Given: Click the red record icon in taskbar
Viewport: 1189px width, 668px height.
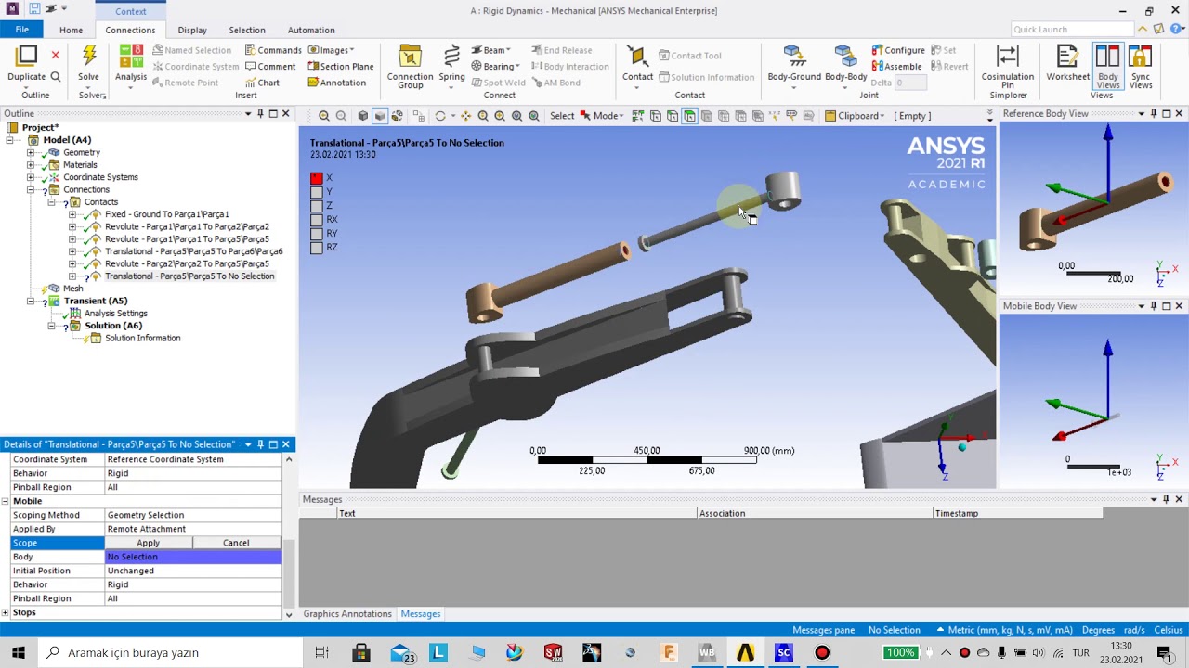Looking at the screenshot, I should click(822, 652).
